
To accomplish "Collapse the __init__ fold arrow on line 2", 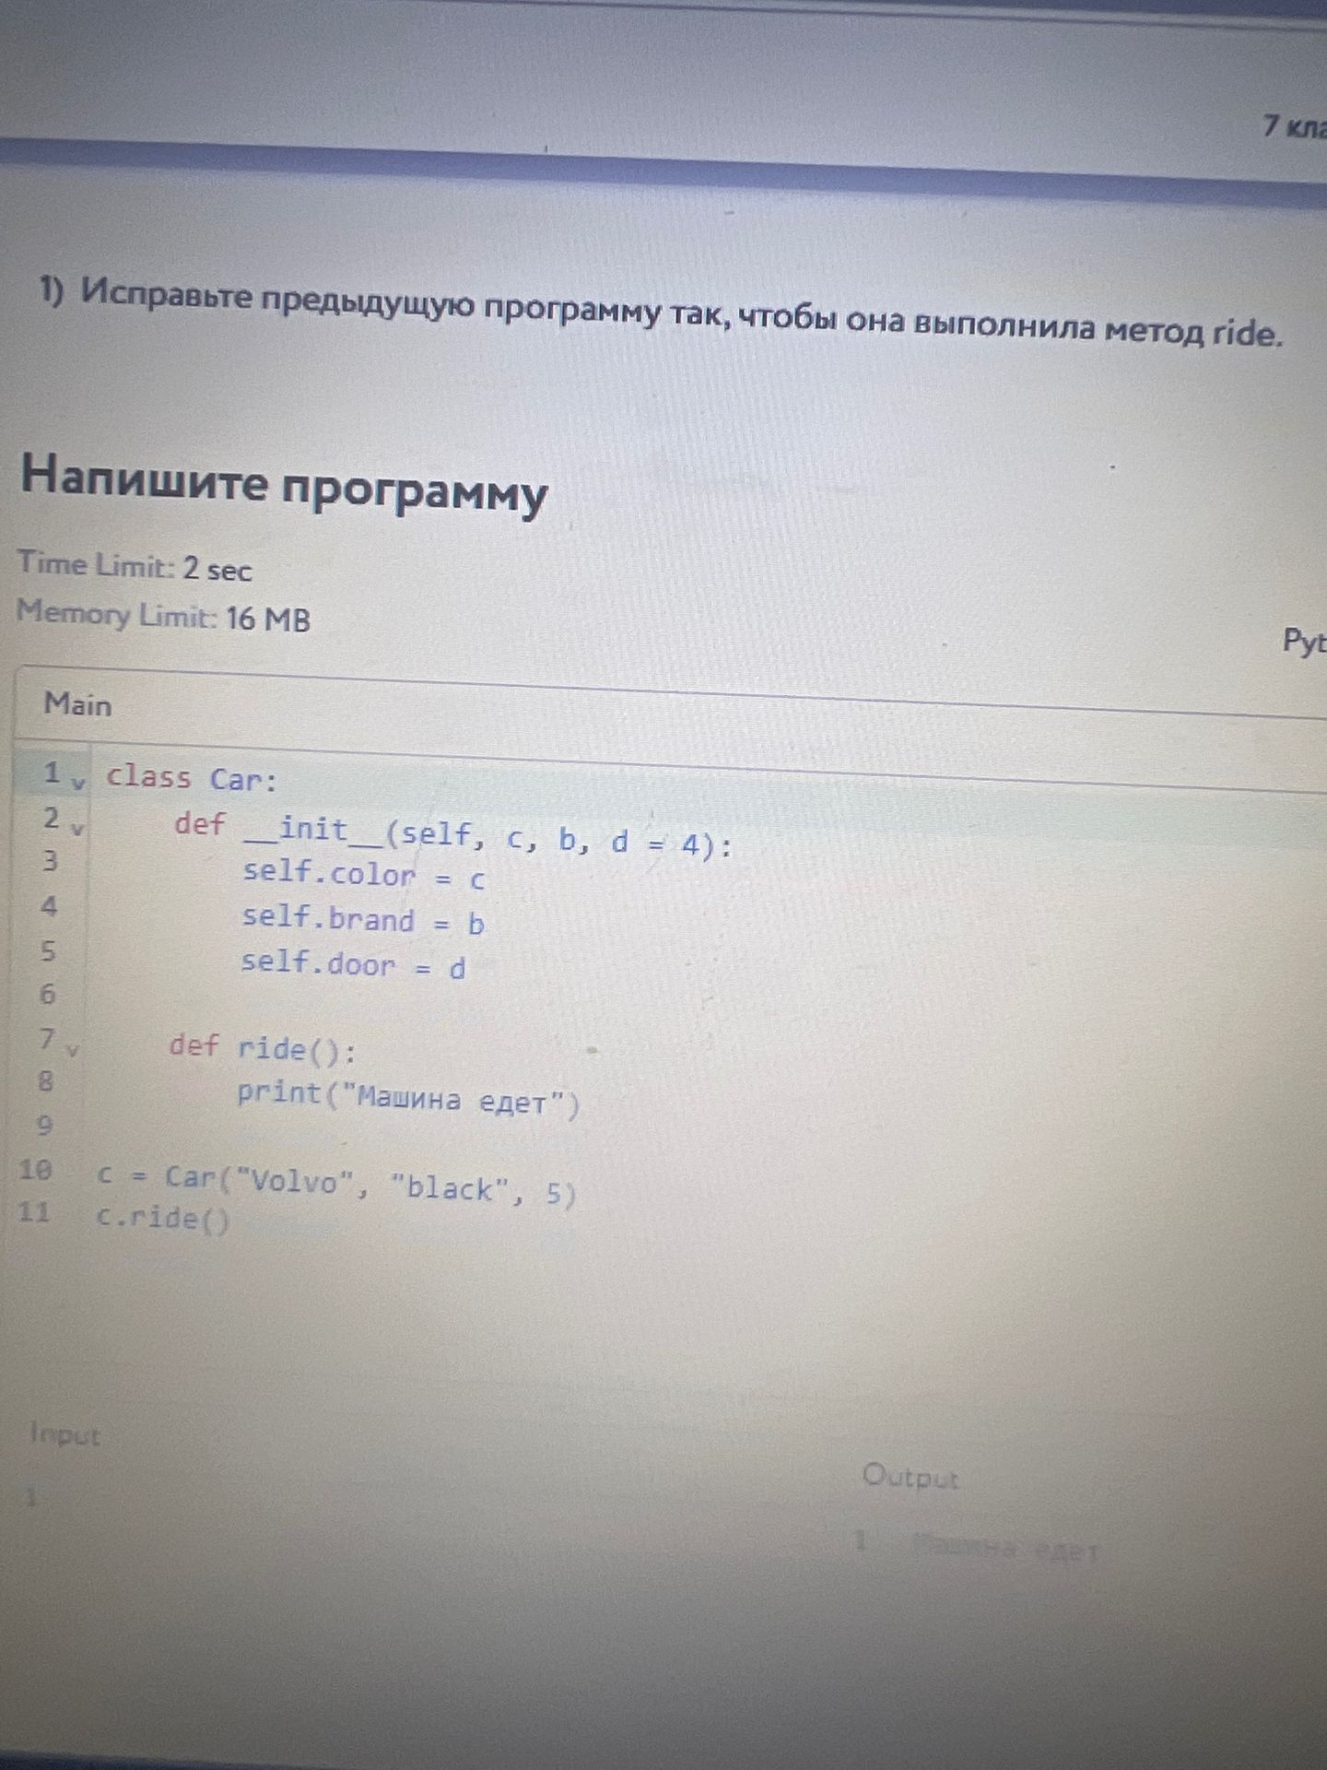I will (x=78, y=829).
